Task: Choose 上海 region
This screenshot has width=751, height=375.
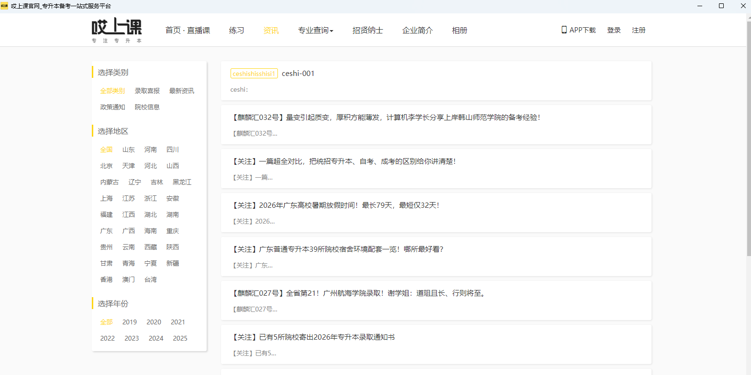Action: [106, 198]
